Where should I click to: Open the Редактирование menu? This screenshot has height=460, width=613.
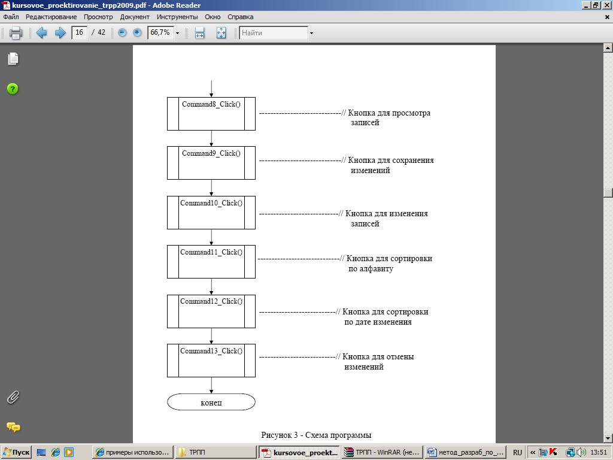51,17
